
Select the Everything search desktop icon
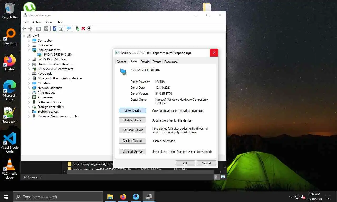[x=10, y=37]
